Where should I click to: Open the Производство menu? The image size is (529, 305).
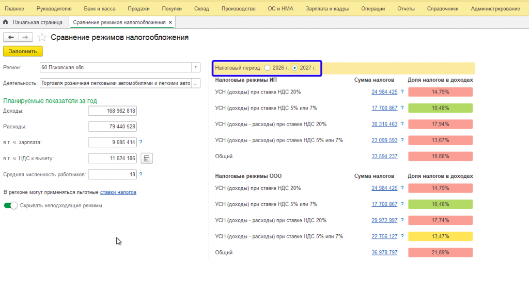pos(239,9)
